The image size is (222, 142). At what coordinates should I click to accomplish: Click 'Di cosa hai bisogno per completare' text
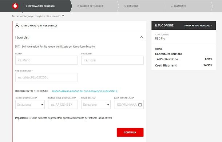coord(36,16)
